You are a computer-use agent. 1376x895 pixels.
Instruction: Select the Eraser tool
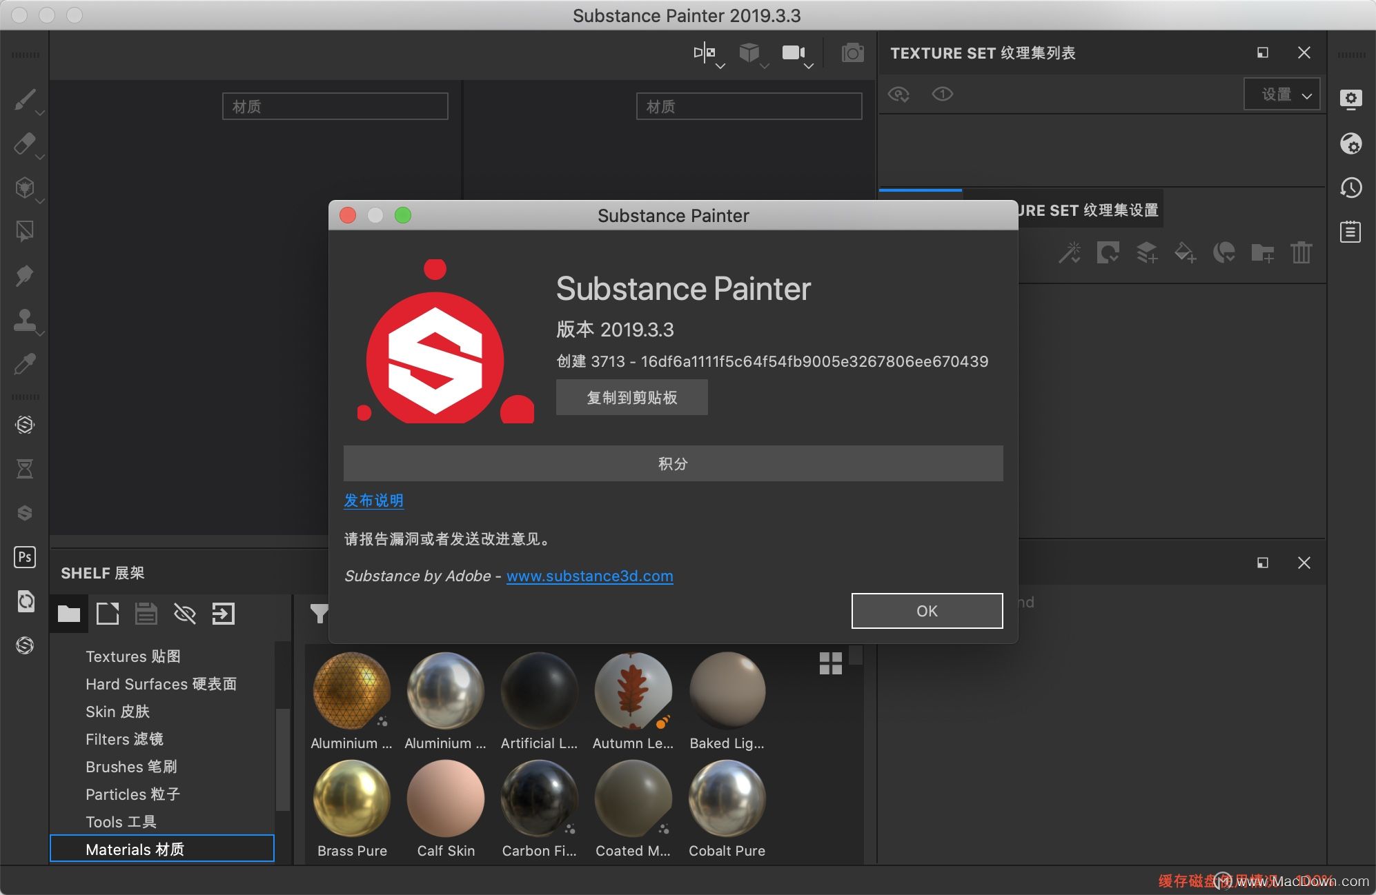(x=25, y=143)
